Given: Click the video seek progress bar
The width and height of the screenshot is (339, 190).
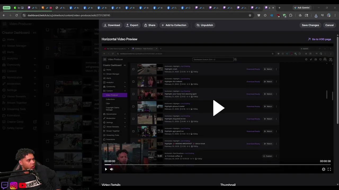Looking at the screenshot, I should 217,165.
